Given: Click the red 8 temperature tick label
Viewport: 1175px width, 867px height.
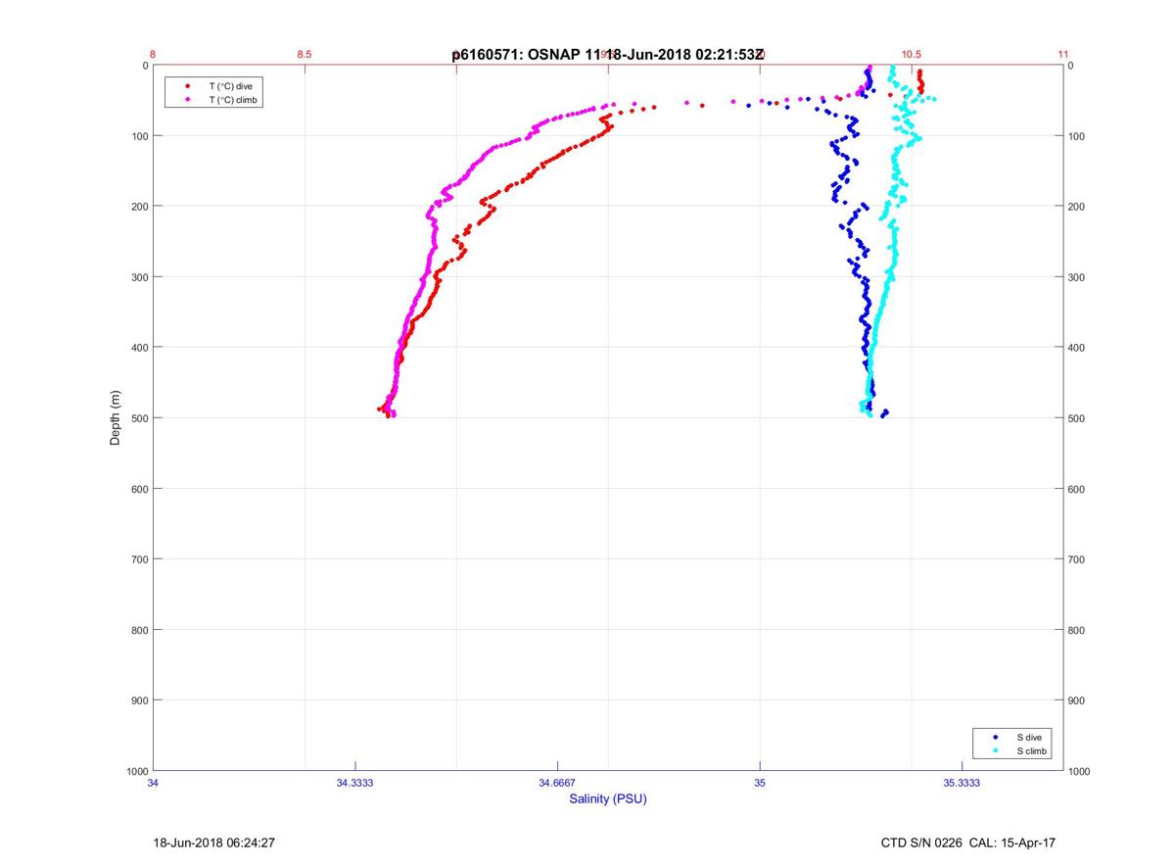Looking at the screenshot, I should (x=154, y=54).
